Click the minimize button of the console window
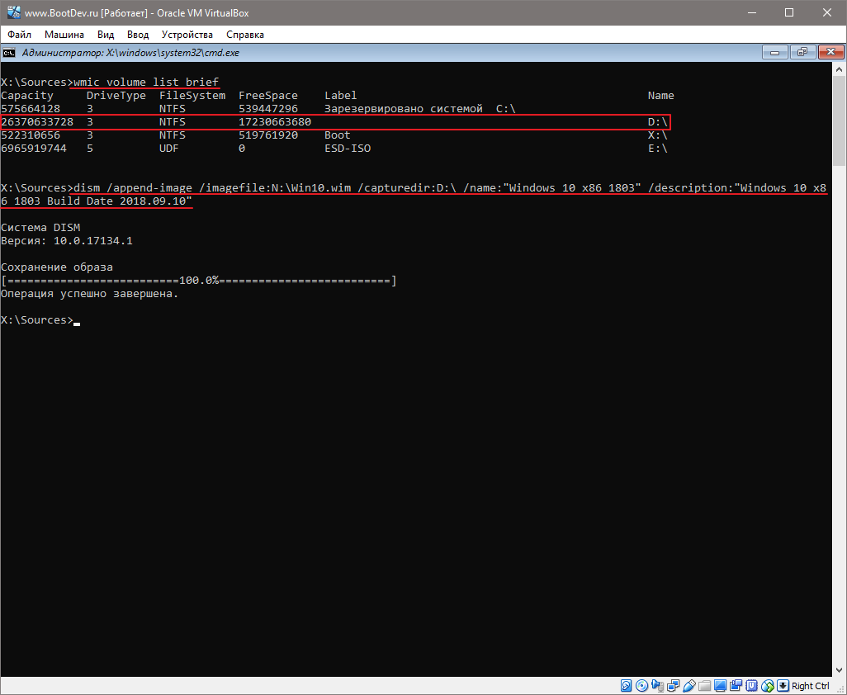The image size is (847, 695). [x=774, y=51]
